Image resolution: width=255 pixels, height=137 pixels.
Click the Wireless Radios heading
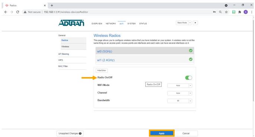(107, 35)
